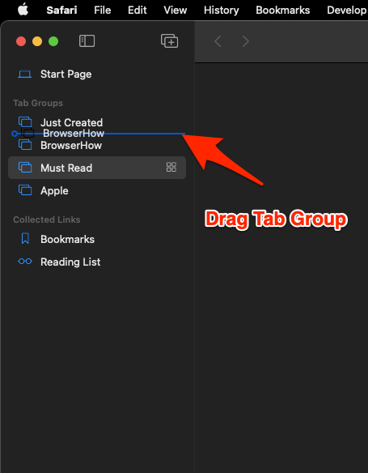Screen dimensions: 368x473
Task: Click the new tab group icon
Action: (169, 41)
